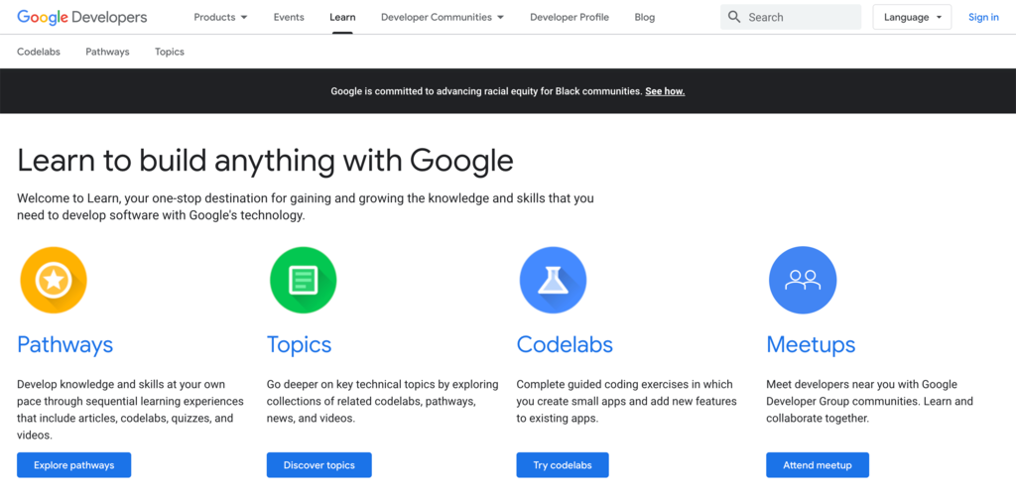Click the Meetups people icon
1016x501 pixels.
[x=802, y=280]
